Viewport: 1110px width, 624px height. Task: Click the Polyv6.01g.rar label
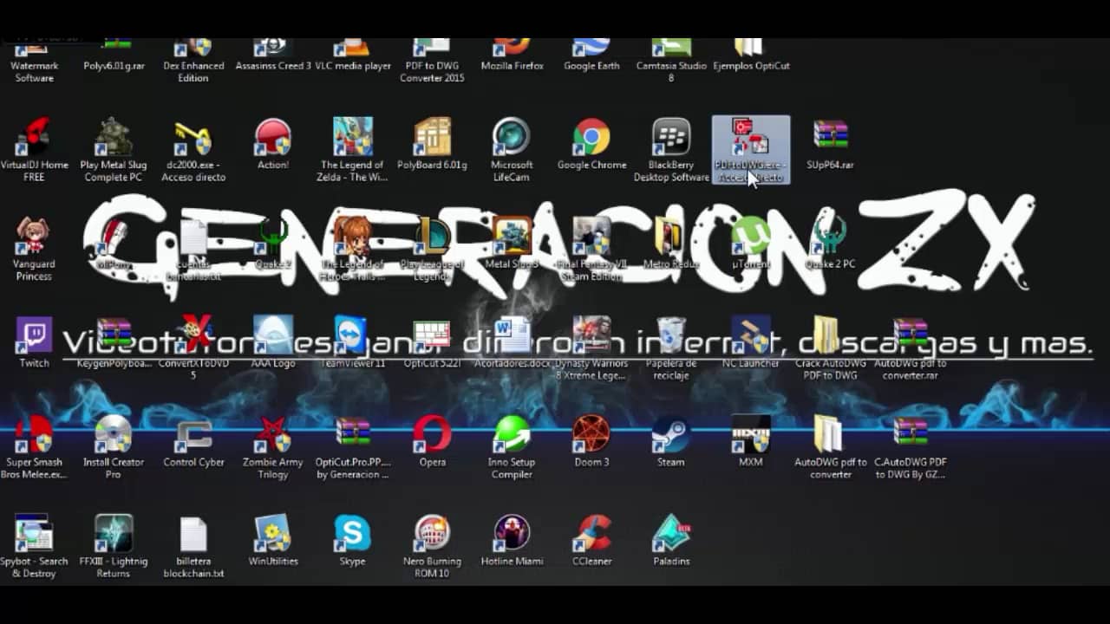coord(113,66)
